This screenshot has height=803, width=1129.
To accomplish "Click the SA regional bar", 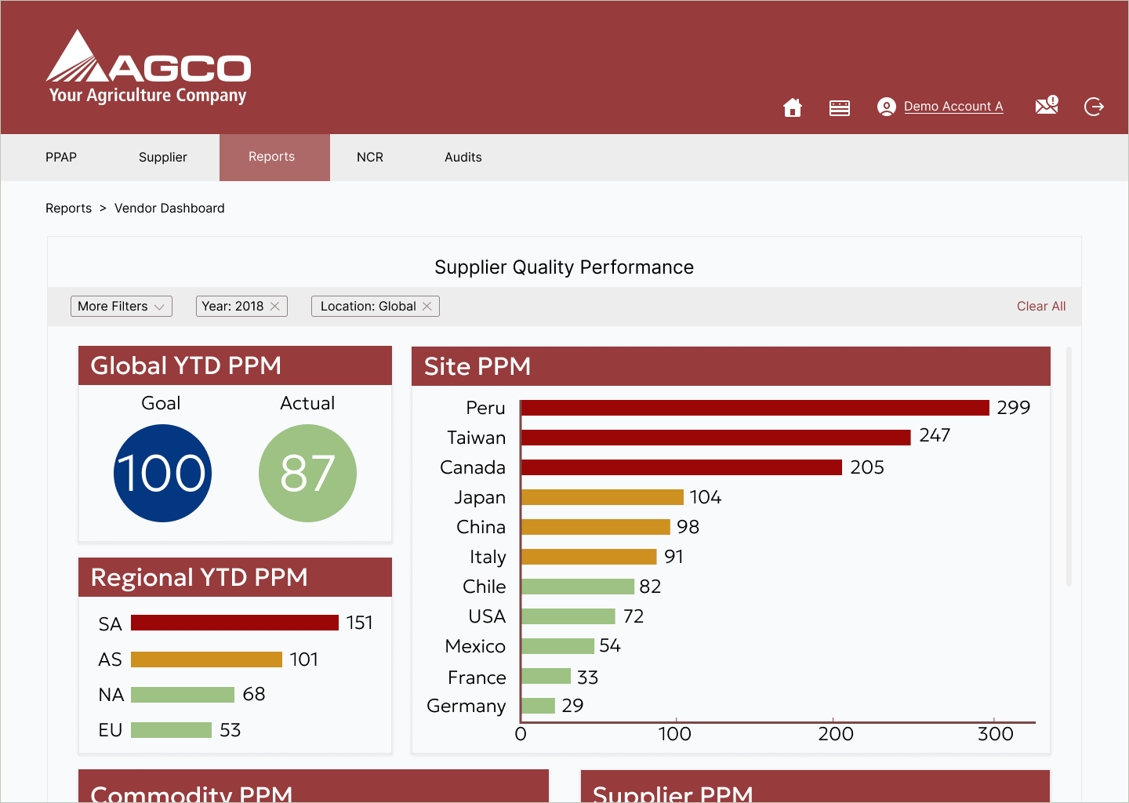I will (234, 623).
